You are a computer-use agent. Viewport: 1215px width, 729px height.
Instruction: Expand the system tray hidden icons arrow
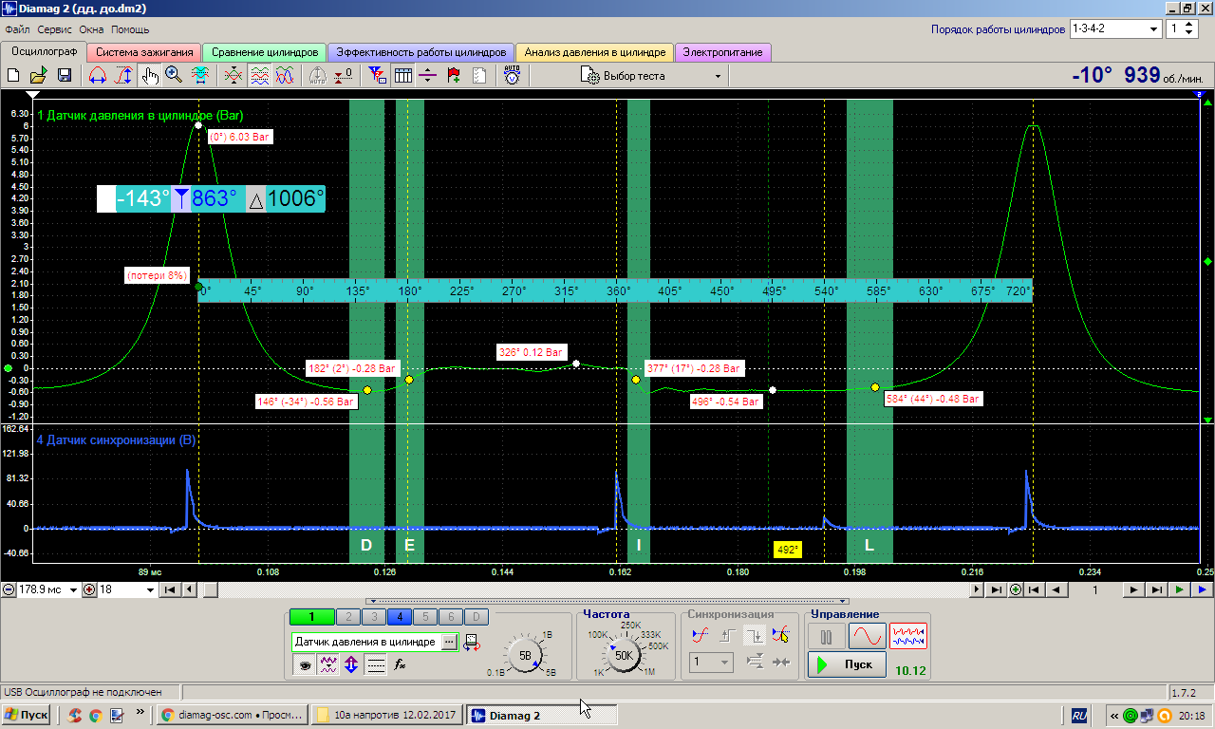pos(1112,716)
